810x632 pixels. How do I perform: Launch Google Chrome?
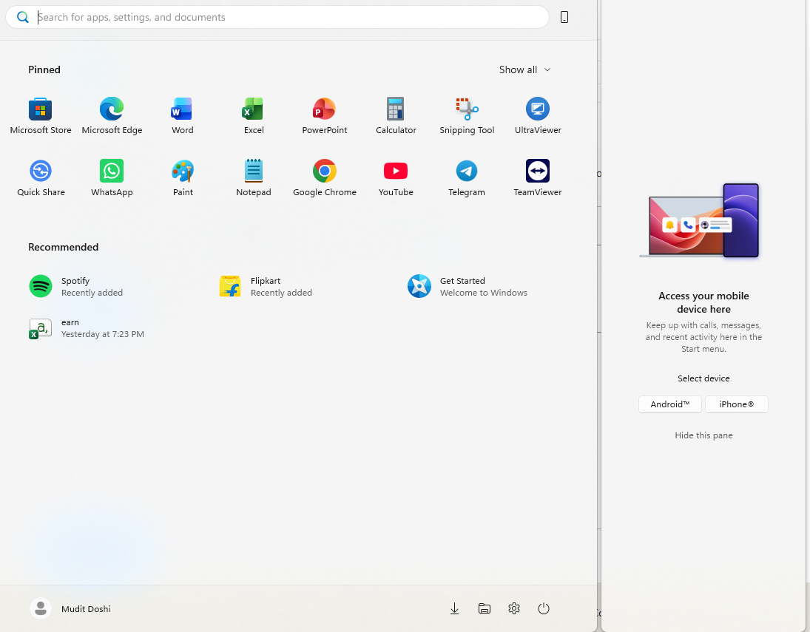tap(325, 178)
